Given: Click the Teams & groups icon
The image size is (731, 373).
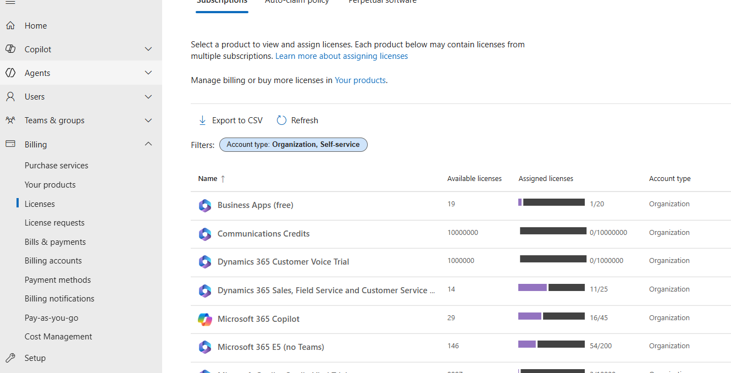Looking at the screenshot, I should click(x=10, y=120).
